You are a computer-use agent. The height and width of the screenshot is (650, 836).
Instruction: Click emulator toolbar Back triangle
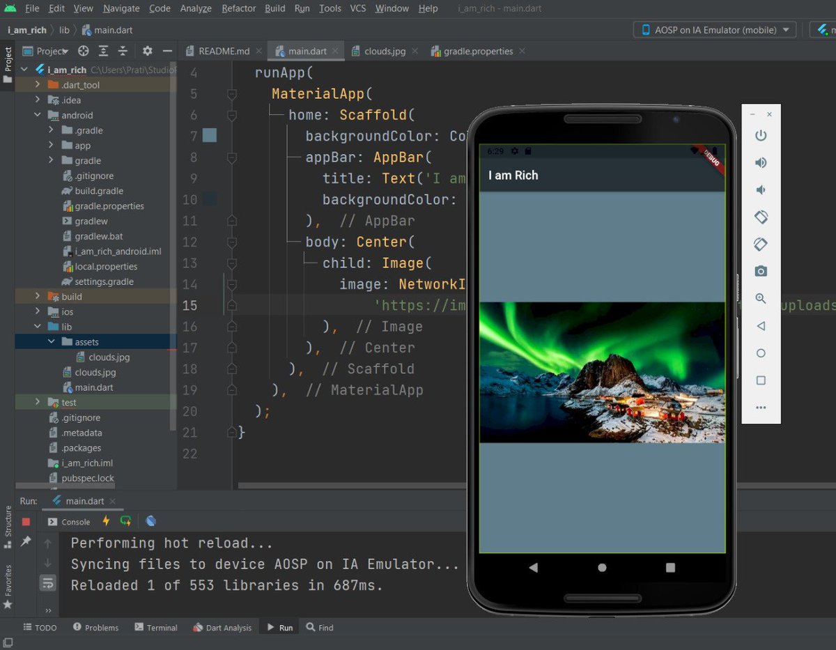pyautogui.click(x=761, y=326)
